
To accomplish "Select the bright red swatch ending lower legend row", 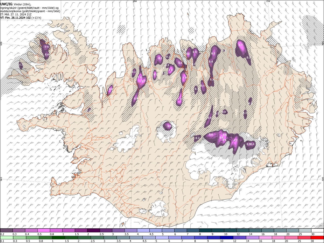I will pyautogui.click(x=317, y=237).
